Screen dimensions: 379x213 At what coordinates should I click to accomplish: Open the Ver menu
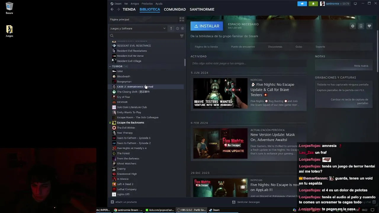[126, 4]
